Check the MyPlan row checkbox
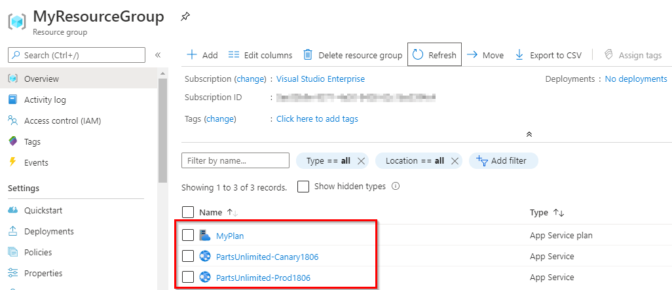Screen dimensions: 672x290 188,235
